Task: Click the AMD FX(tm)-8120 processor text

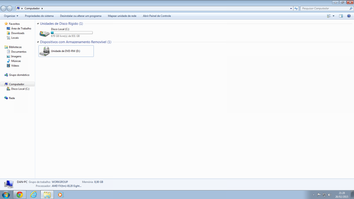Action: tap(66, 186)
